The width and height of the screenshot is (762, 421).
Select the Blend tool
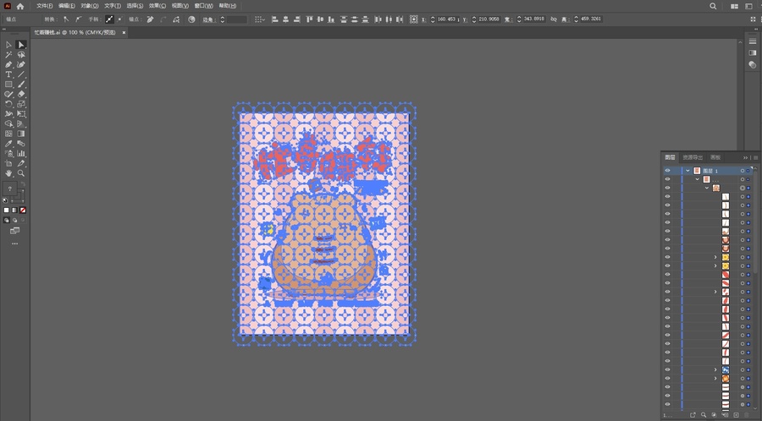[x=21, y=144]
